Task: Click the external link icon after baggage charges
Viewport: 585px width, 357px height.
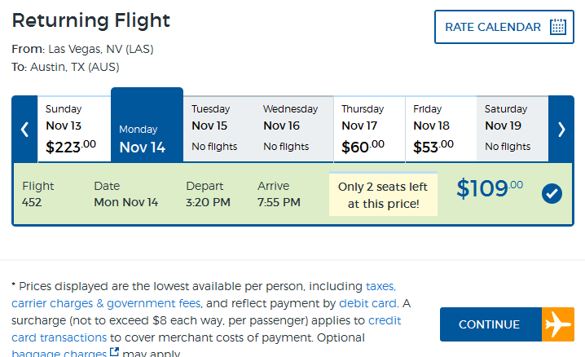Action: (114, 351)
